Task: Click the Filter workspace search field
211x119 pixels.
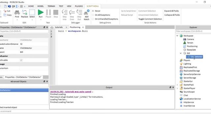Action: click(193, 31)
